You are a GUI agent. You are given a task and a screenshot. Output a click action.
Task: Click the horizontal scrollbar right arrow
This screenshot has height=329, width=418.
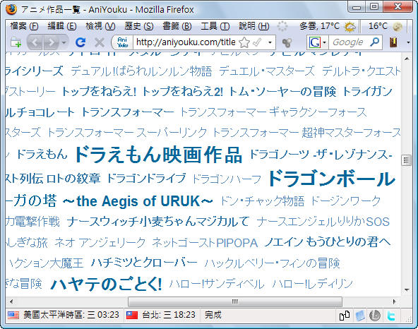395,301
